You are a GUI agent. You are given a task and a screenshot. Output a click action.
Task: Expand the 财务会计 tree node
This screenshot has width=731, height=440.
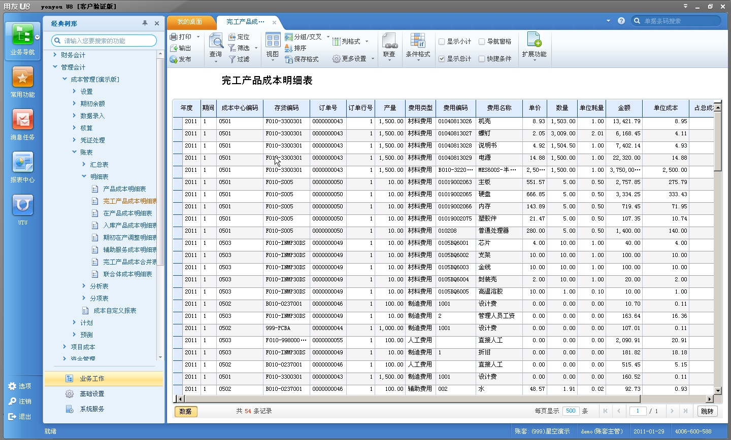coord(55,55)
